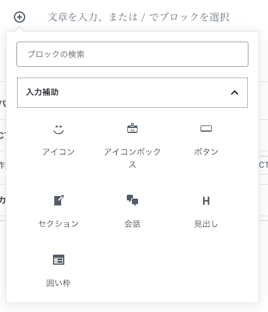This screenshot has height=312, width=268.
Task: Click the アイコンボックス text label
Action: [x=132, y=158]
